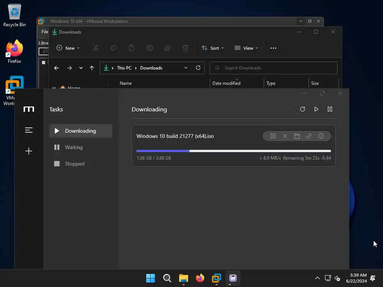Click the muted volume icon in system tray

pos(337,278)
